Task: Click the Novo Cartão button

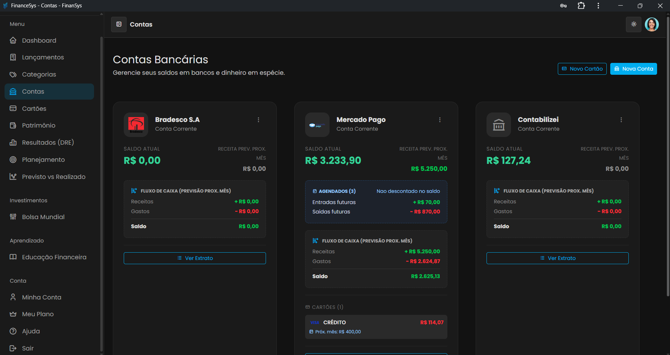Action: (582, 69)
